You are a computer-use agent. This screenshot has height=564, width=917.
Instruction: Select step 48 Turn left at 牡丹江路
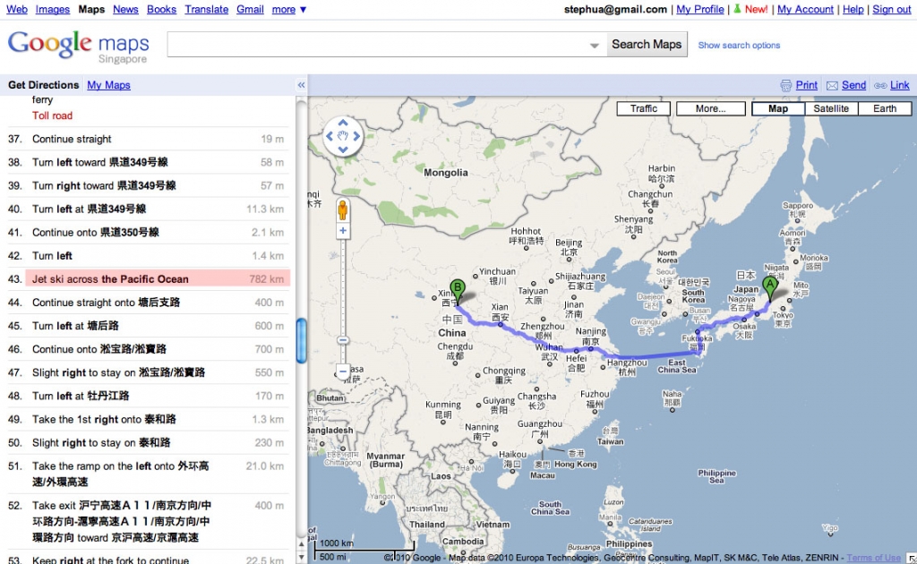point(149,397)
